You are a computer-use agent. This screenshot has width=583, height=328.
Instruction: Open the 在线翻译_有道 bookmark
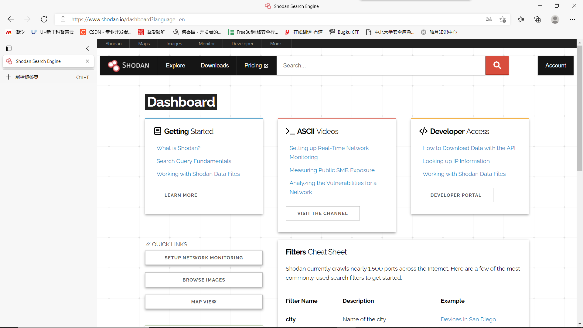tap(304, 32)
